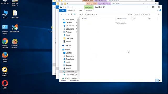The width and height of the screenshot is (168, 94).
Task: Select New folder in navigation pane
Action: coord(70,38)
